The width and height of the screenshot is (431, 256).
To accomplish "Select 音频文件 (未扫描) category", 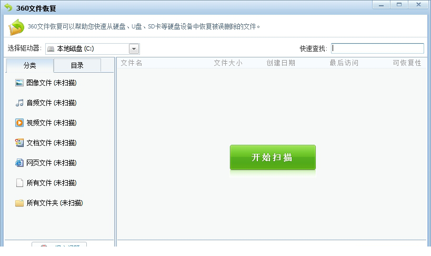I will 52,103.
